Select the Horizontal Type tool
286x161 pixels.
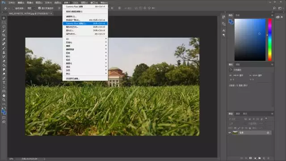(x=4, y=82)
